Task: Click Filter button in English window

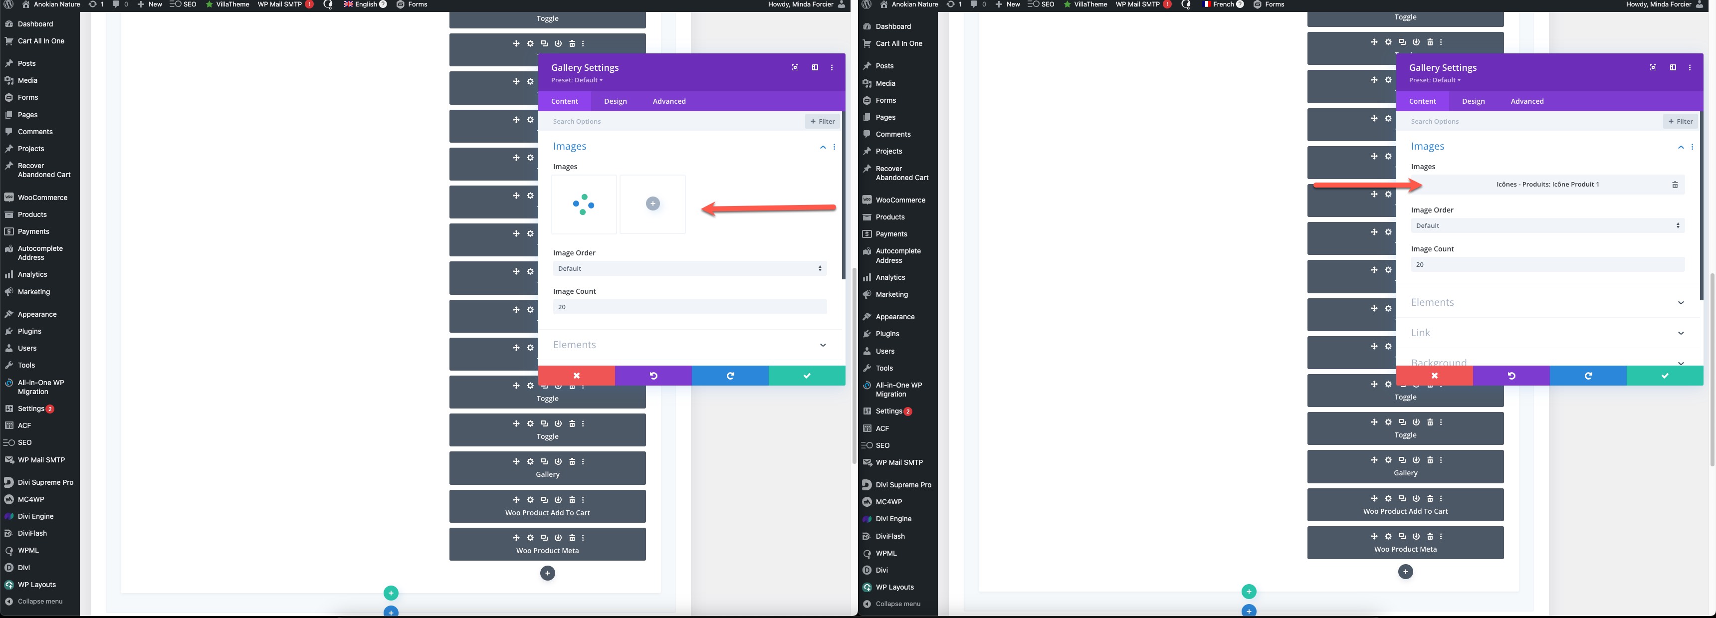Action: (822, 121)
